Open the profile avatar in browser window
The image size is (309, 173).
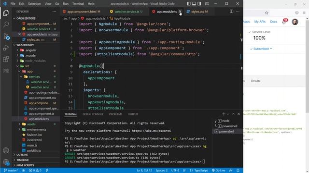295,22
